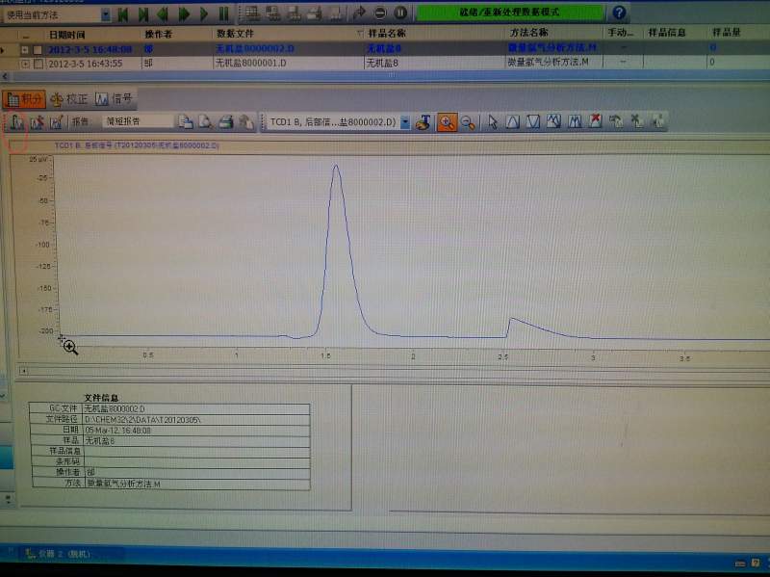Click the print icon in top toolbar

tap(315, 13)
